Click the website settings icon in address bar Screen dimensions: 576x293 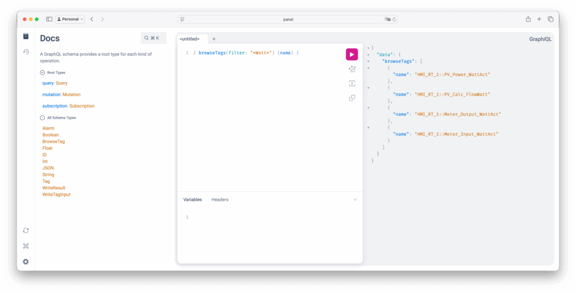coord(183,20)
